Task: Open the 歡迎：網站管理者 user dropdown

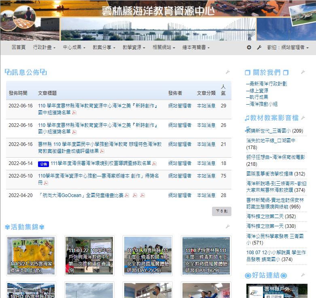Action: click(x=288, y=47)
